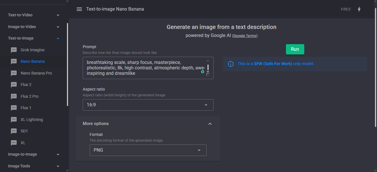Click the chat icon beside SD1

coord(14,131)
